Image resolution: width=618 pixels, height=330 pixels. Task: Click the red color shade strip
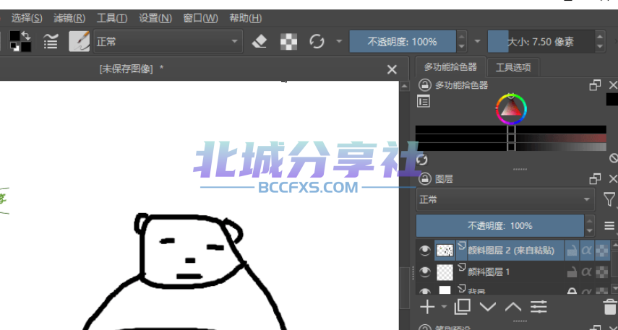pyautogui.click(x=511, y=138)
